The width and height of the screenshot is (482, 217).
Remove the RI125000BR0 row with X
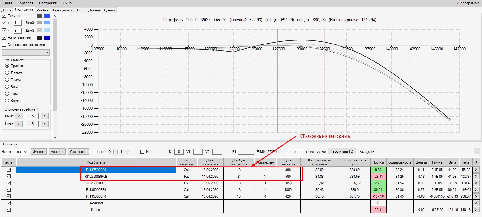[x=476, y=183]
